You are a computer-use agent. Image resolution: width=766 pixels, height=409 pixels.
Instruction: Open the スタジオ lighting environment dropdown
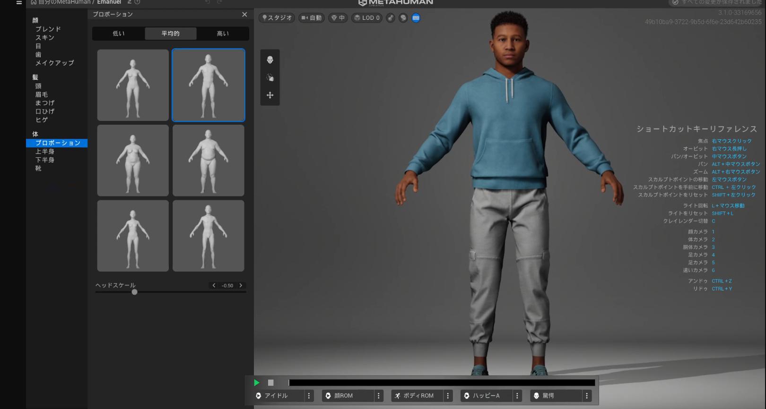pyautogui.click(x=277, y=18)
